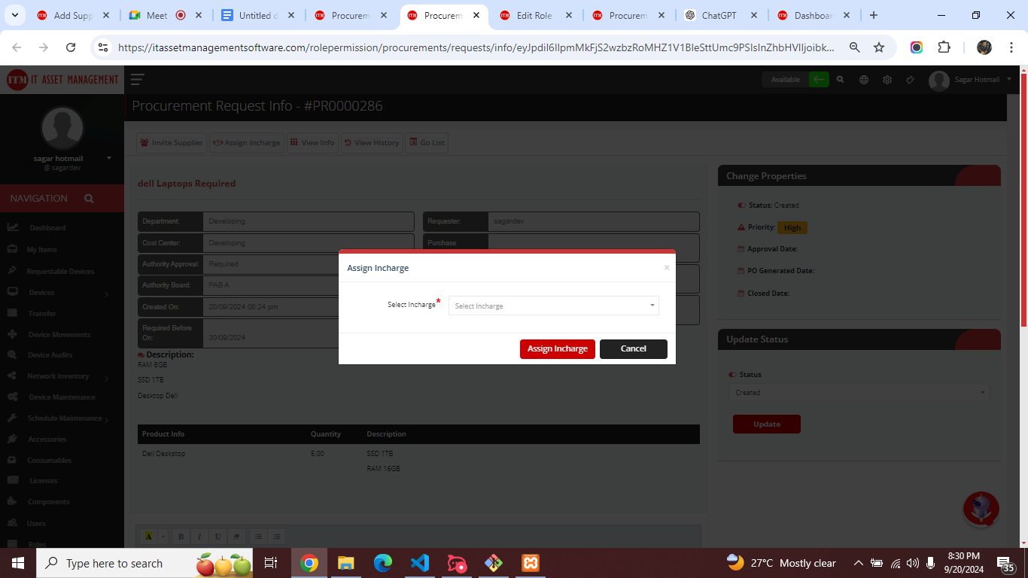Apply bold formatting in the description editor
Screen dimensions: 1028x578
[181, 536]
